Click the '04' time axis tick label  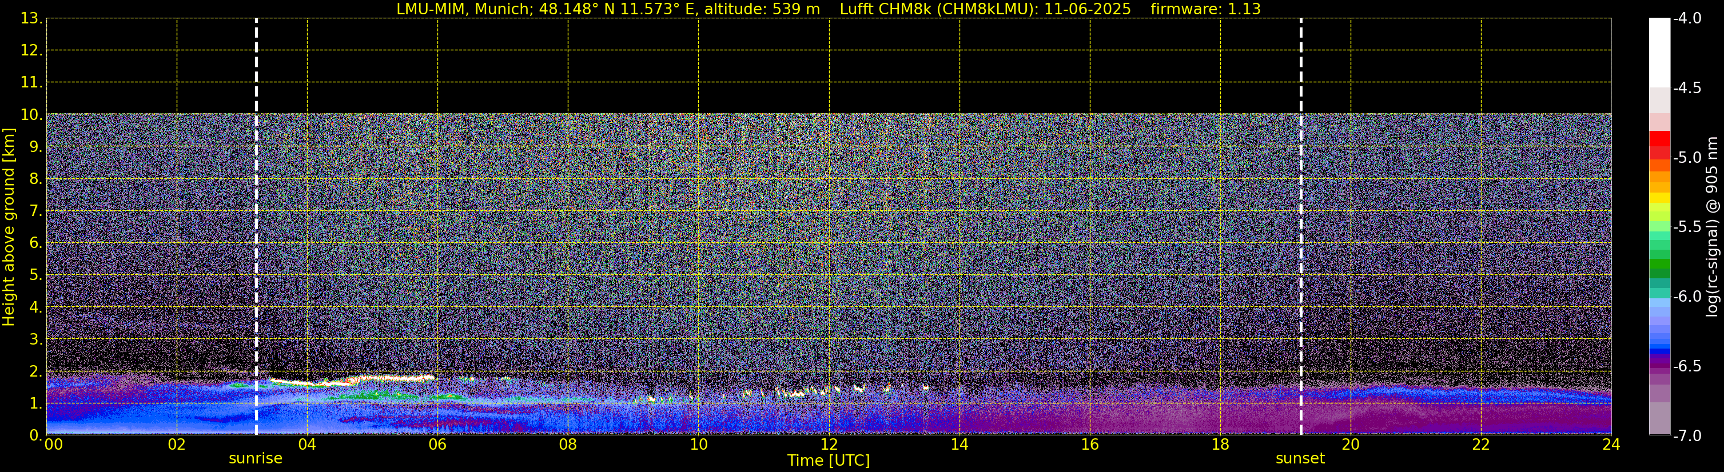pyautogui.click(x=307, y=445)
